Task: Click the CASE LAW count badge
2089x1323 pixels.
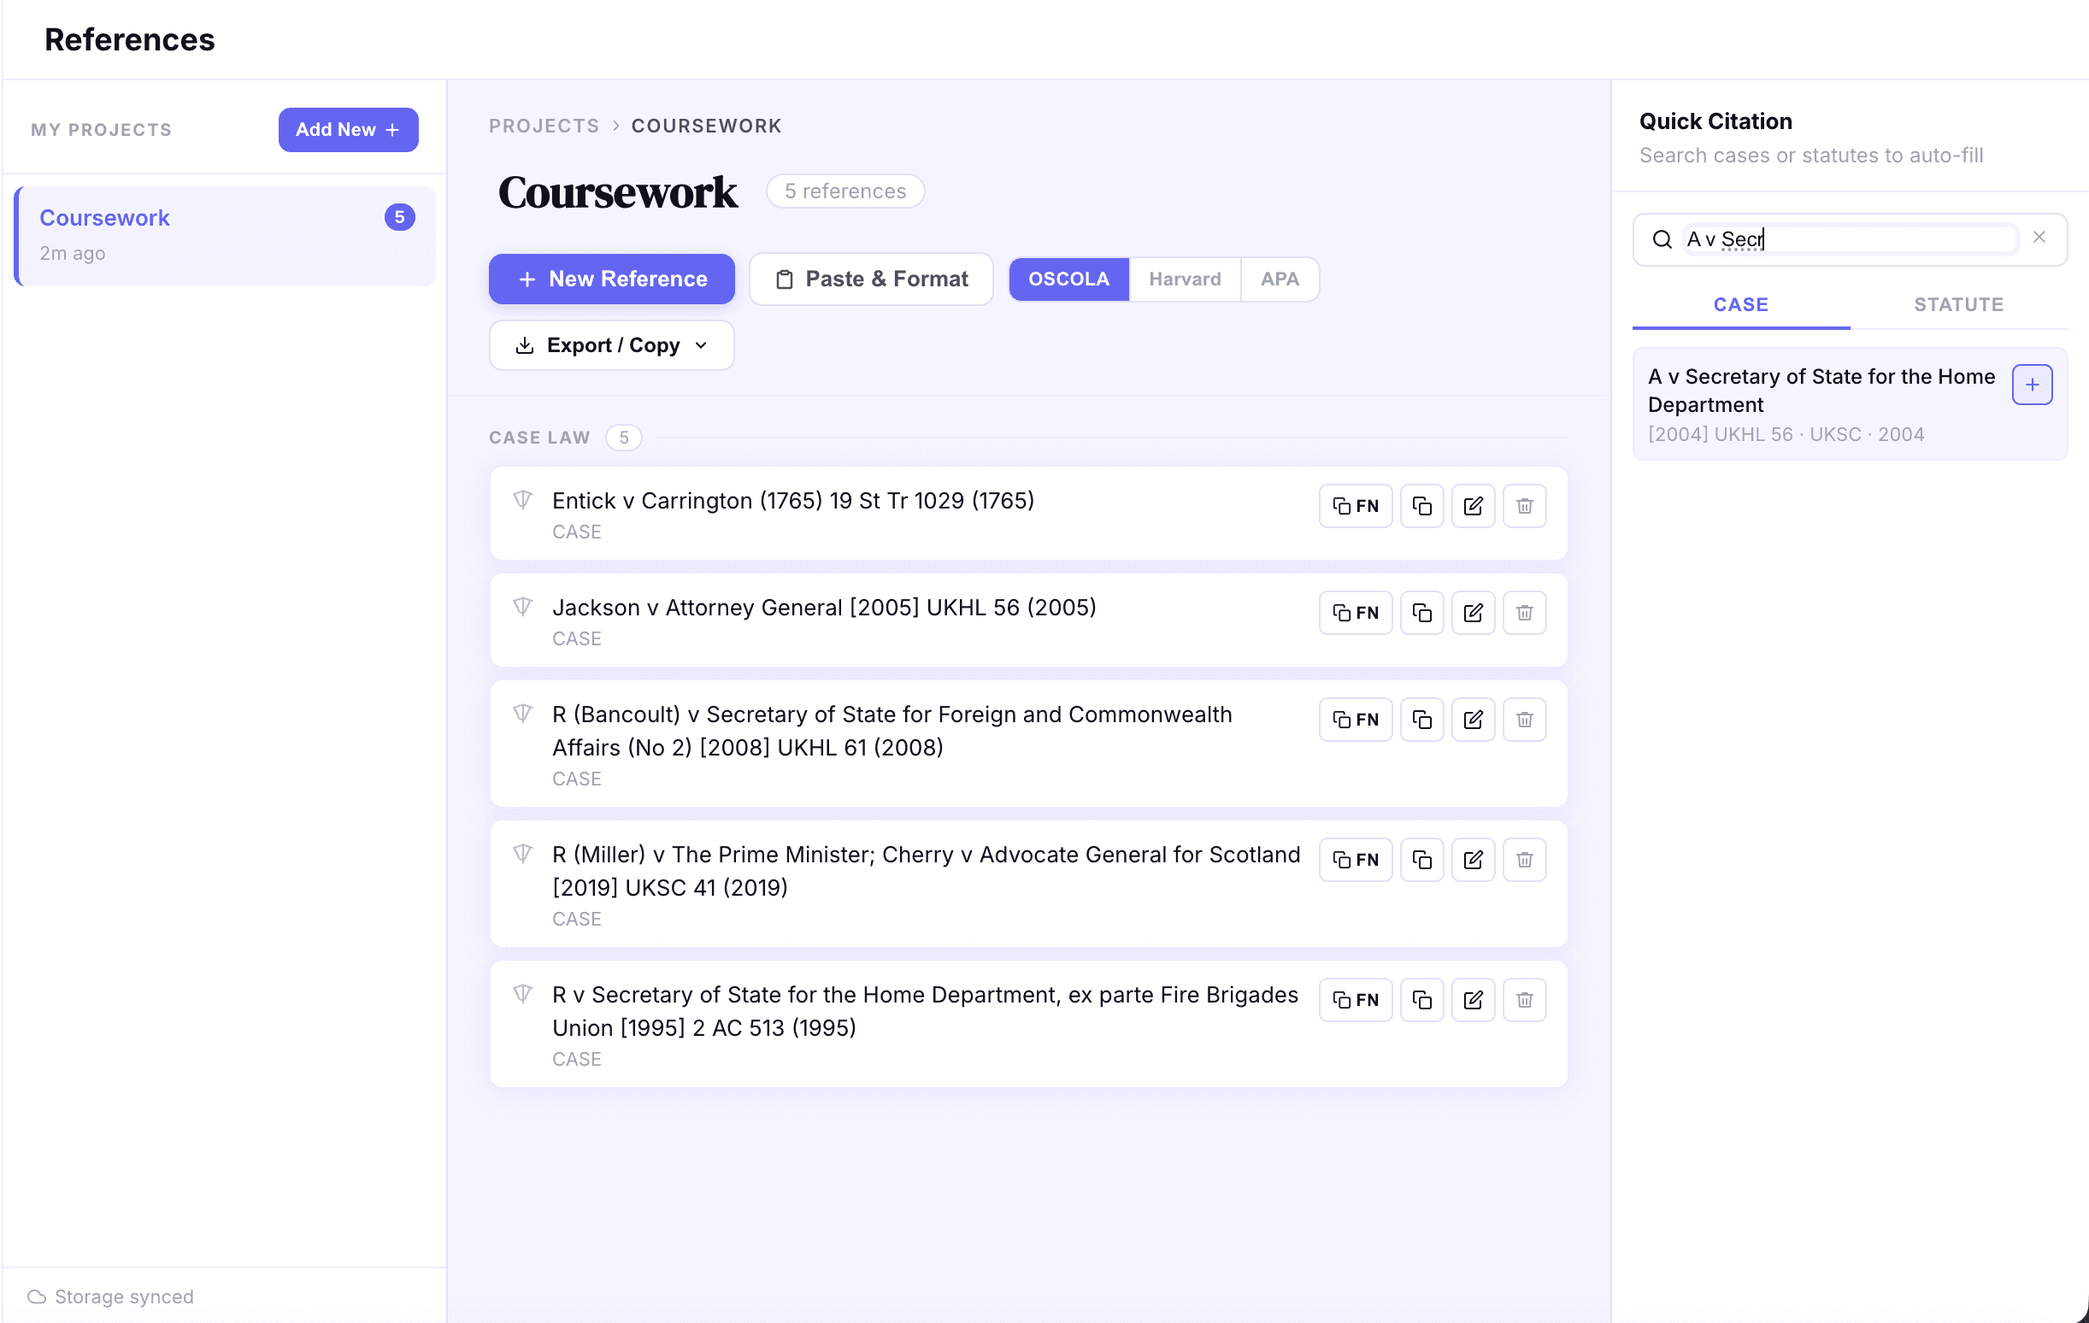Action: click(x=623, y=438)
